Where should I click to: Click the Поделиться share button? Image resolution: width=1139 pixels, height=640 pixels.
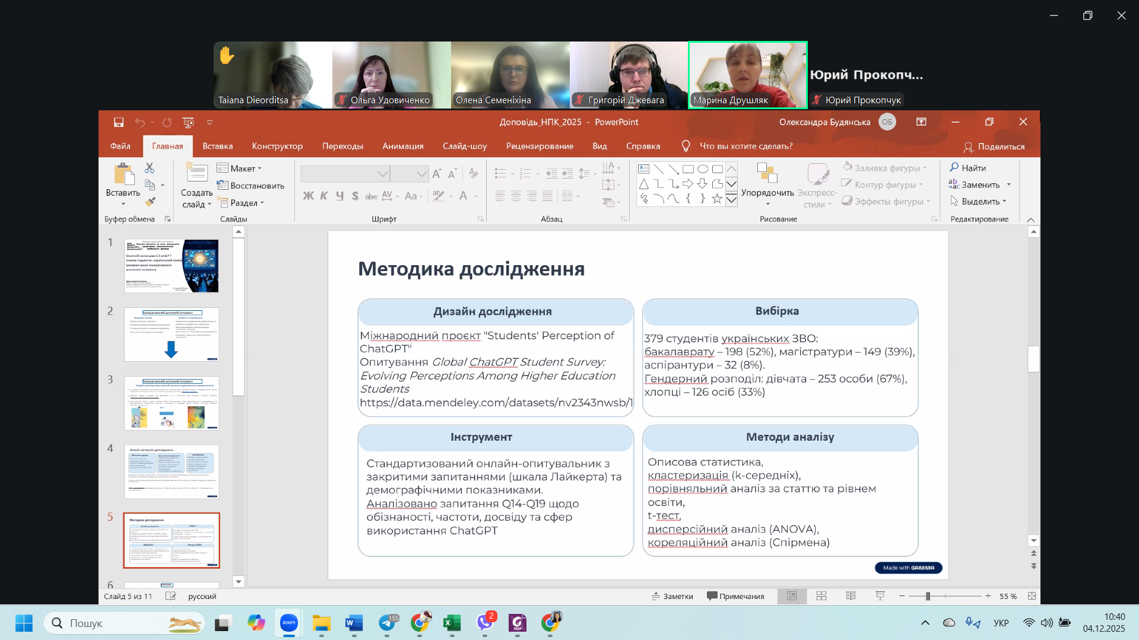tap(994, 147)
